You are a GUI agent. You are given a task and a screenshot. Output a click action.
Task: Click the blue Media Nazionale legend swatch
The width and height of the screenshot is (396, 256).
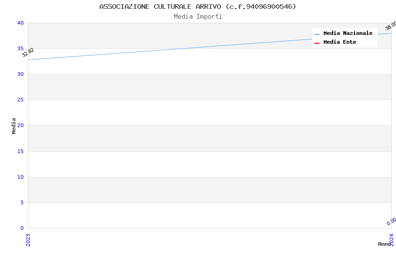click(x=317, y=34)
